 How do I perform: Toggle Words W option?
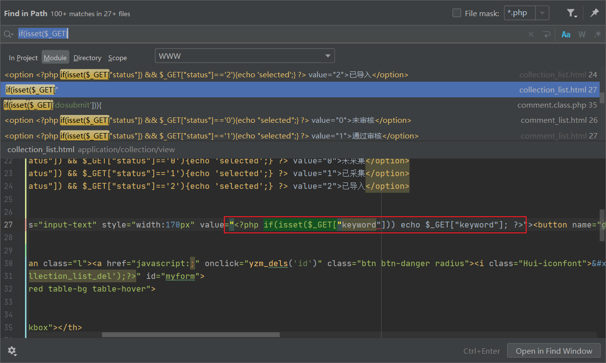[582, 34]
